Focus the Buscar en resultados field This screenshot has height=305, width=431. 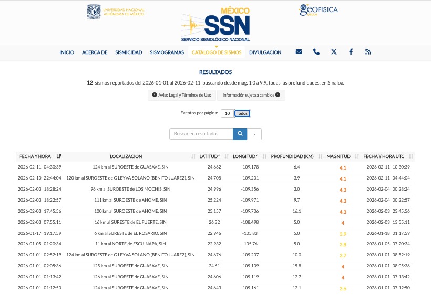coord(201,134)
